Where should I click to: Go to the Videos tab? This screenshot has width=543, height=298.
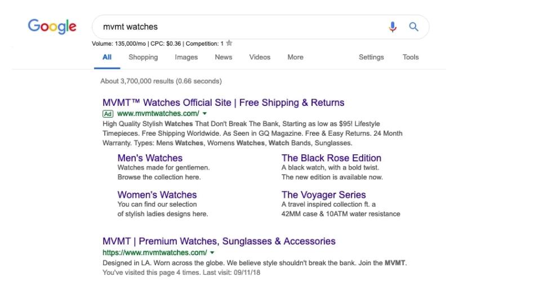pyautogui.click(x=260, y=57)
